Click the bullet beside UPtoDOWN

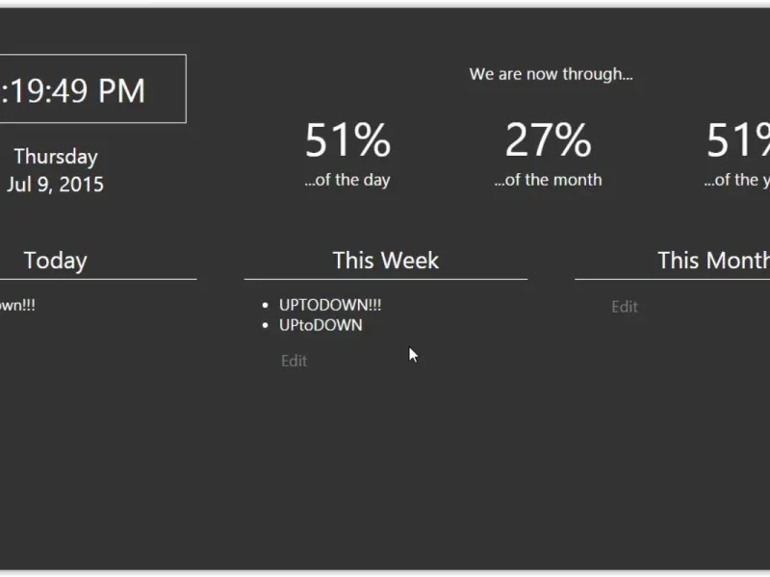coord(266,326)
